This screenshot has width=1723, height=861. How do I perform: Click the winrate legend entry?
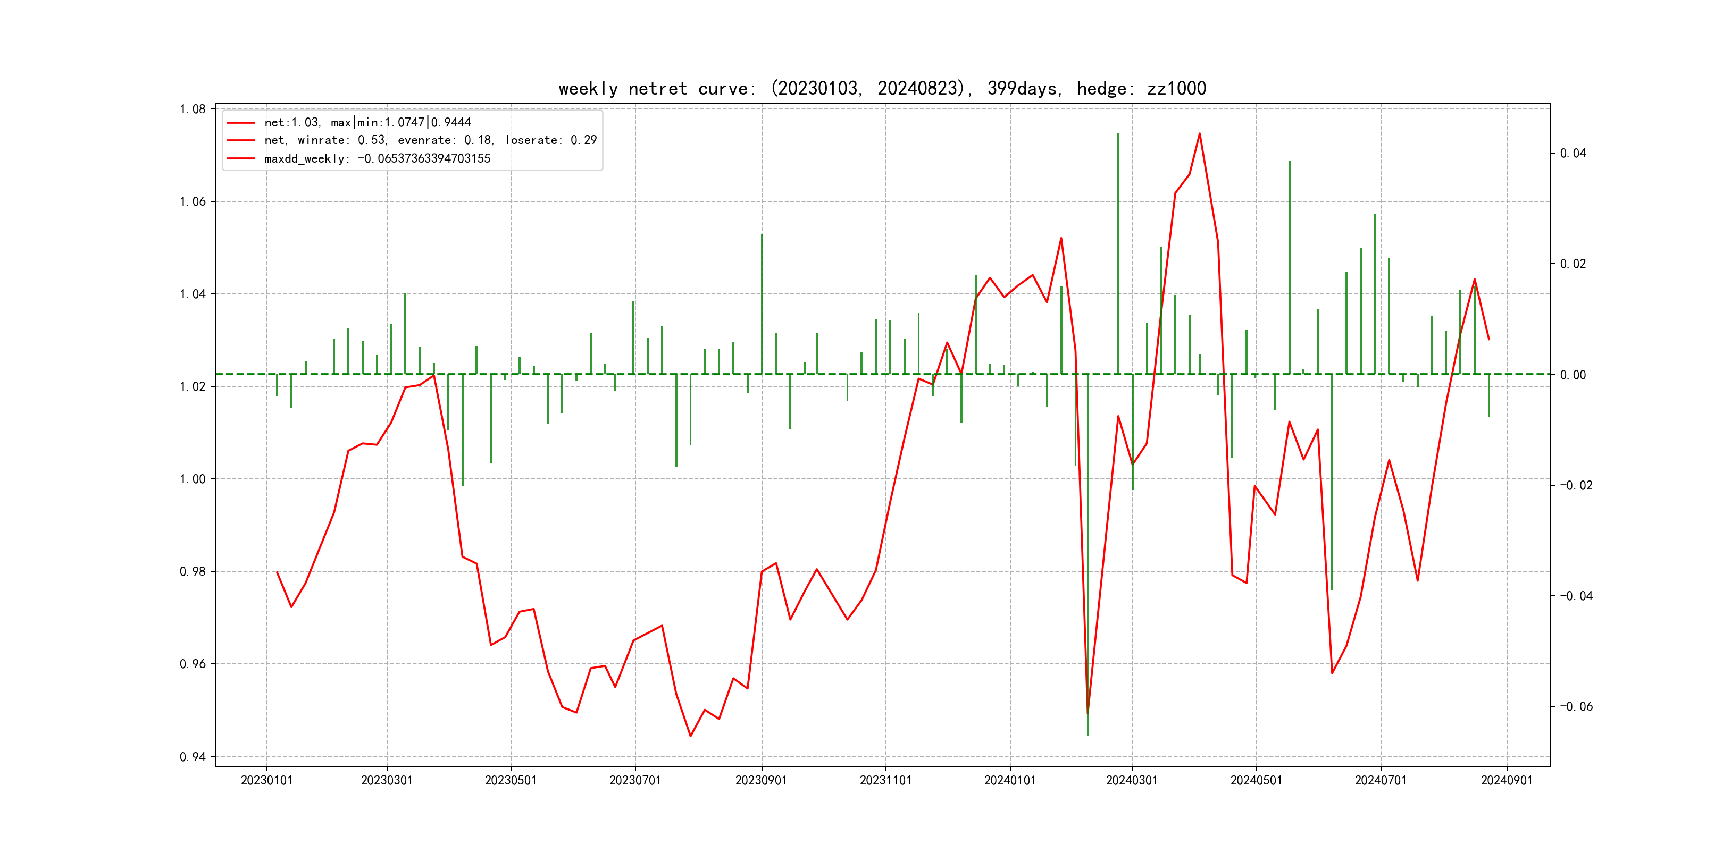(x=430, y=140)
